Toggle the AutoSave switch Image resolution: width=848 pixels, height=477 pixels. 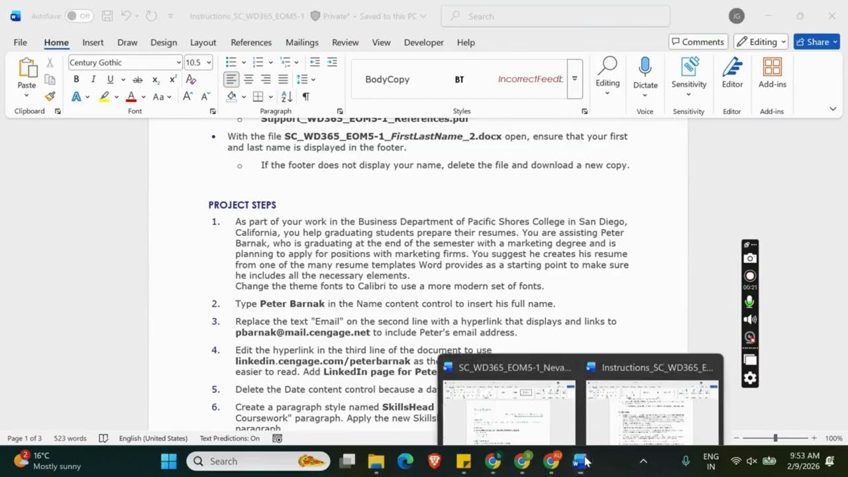coord(79,16)
